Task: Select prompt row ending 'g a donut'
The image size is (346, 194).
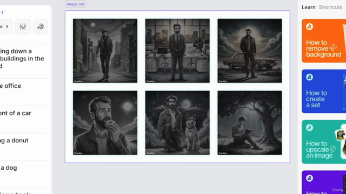Action: point(24,147)
